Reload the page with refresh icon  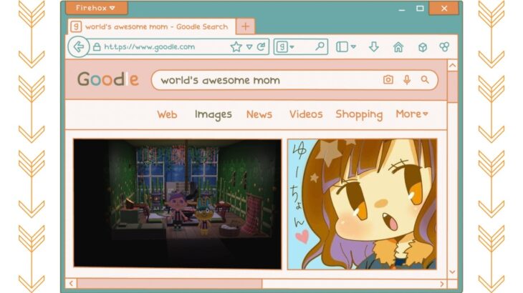click(x=261, y=47)
